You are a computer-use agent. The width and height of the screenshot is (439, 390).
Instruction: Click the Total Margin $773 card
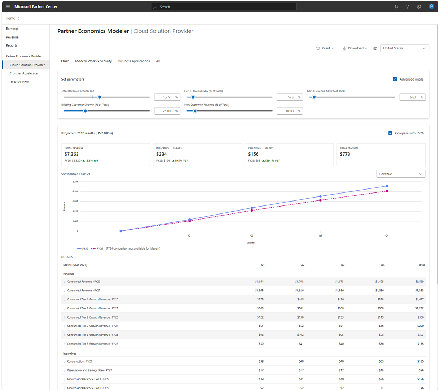[381, 155]
